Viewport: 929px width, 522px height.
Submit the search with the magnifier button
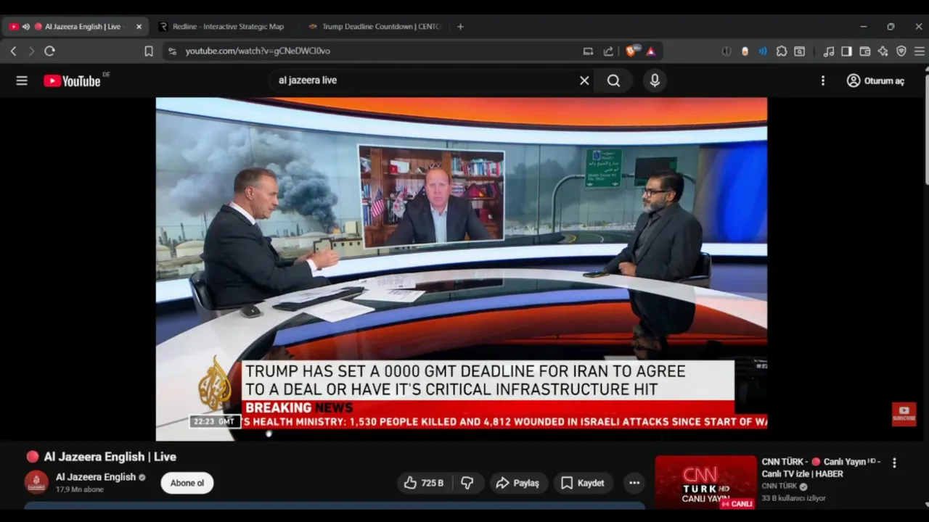tap(614, 80)
